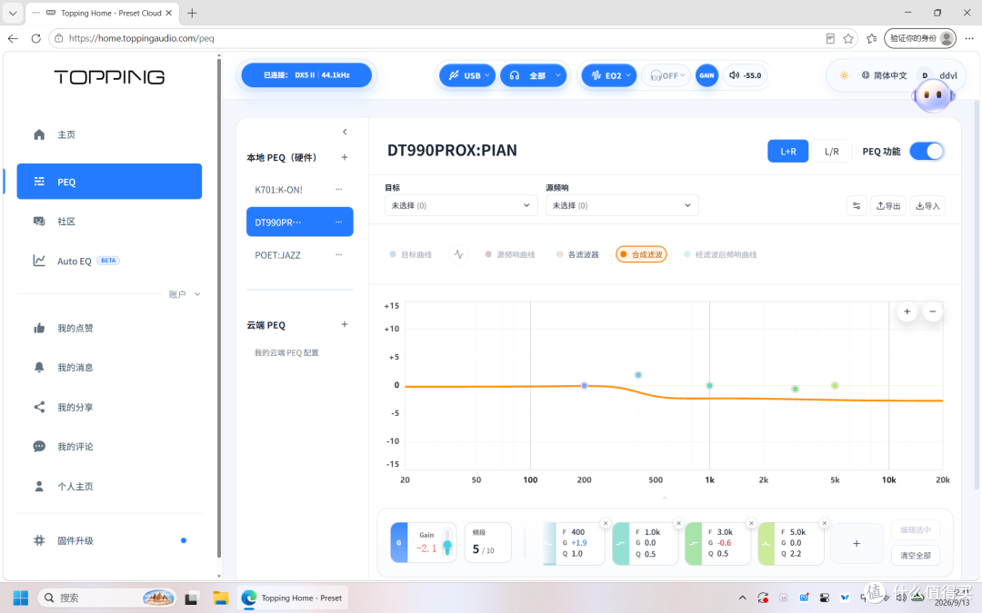Remove the 400 Hz filter band

click(606, 523)
